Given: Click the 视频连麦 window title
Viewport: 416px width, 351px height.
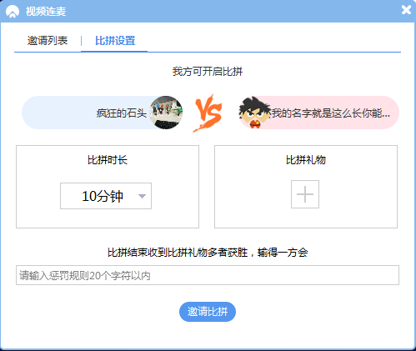Looking at the screenshot, I should click(x=46, y=12).
